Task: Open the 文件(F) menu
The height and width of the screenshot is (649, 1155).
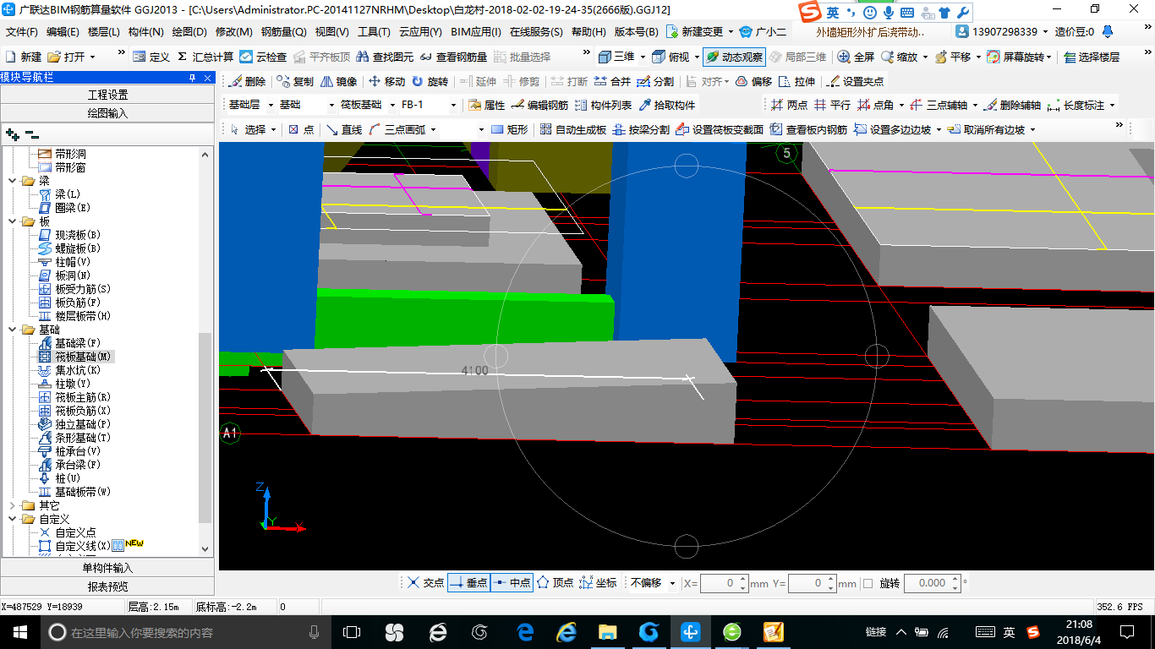Action: click(22, 31)
